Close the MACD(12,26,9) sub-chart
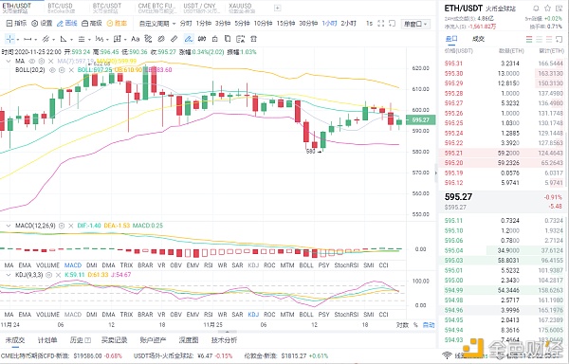The width and height of the screenshot is (569, 364). [x=71, y=226]
